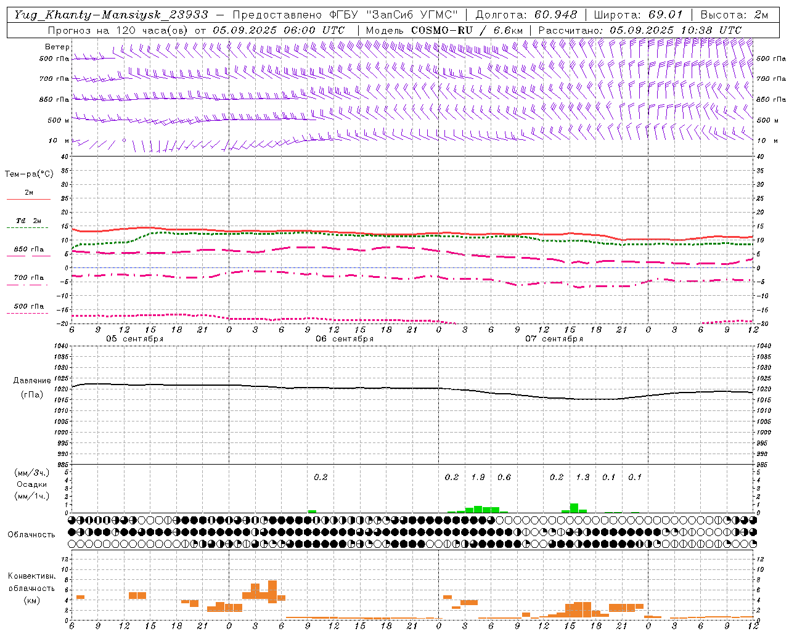Click the black pressure curve line

[412, 388]
